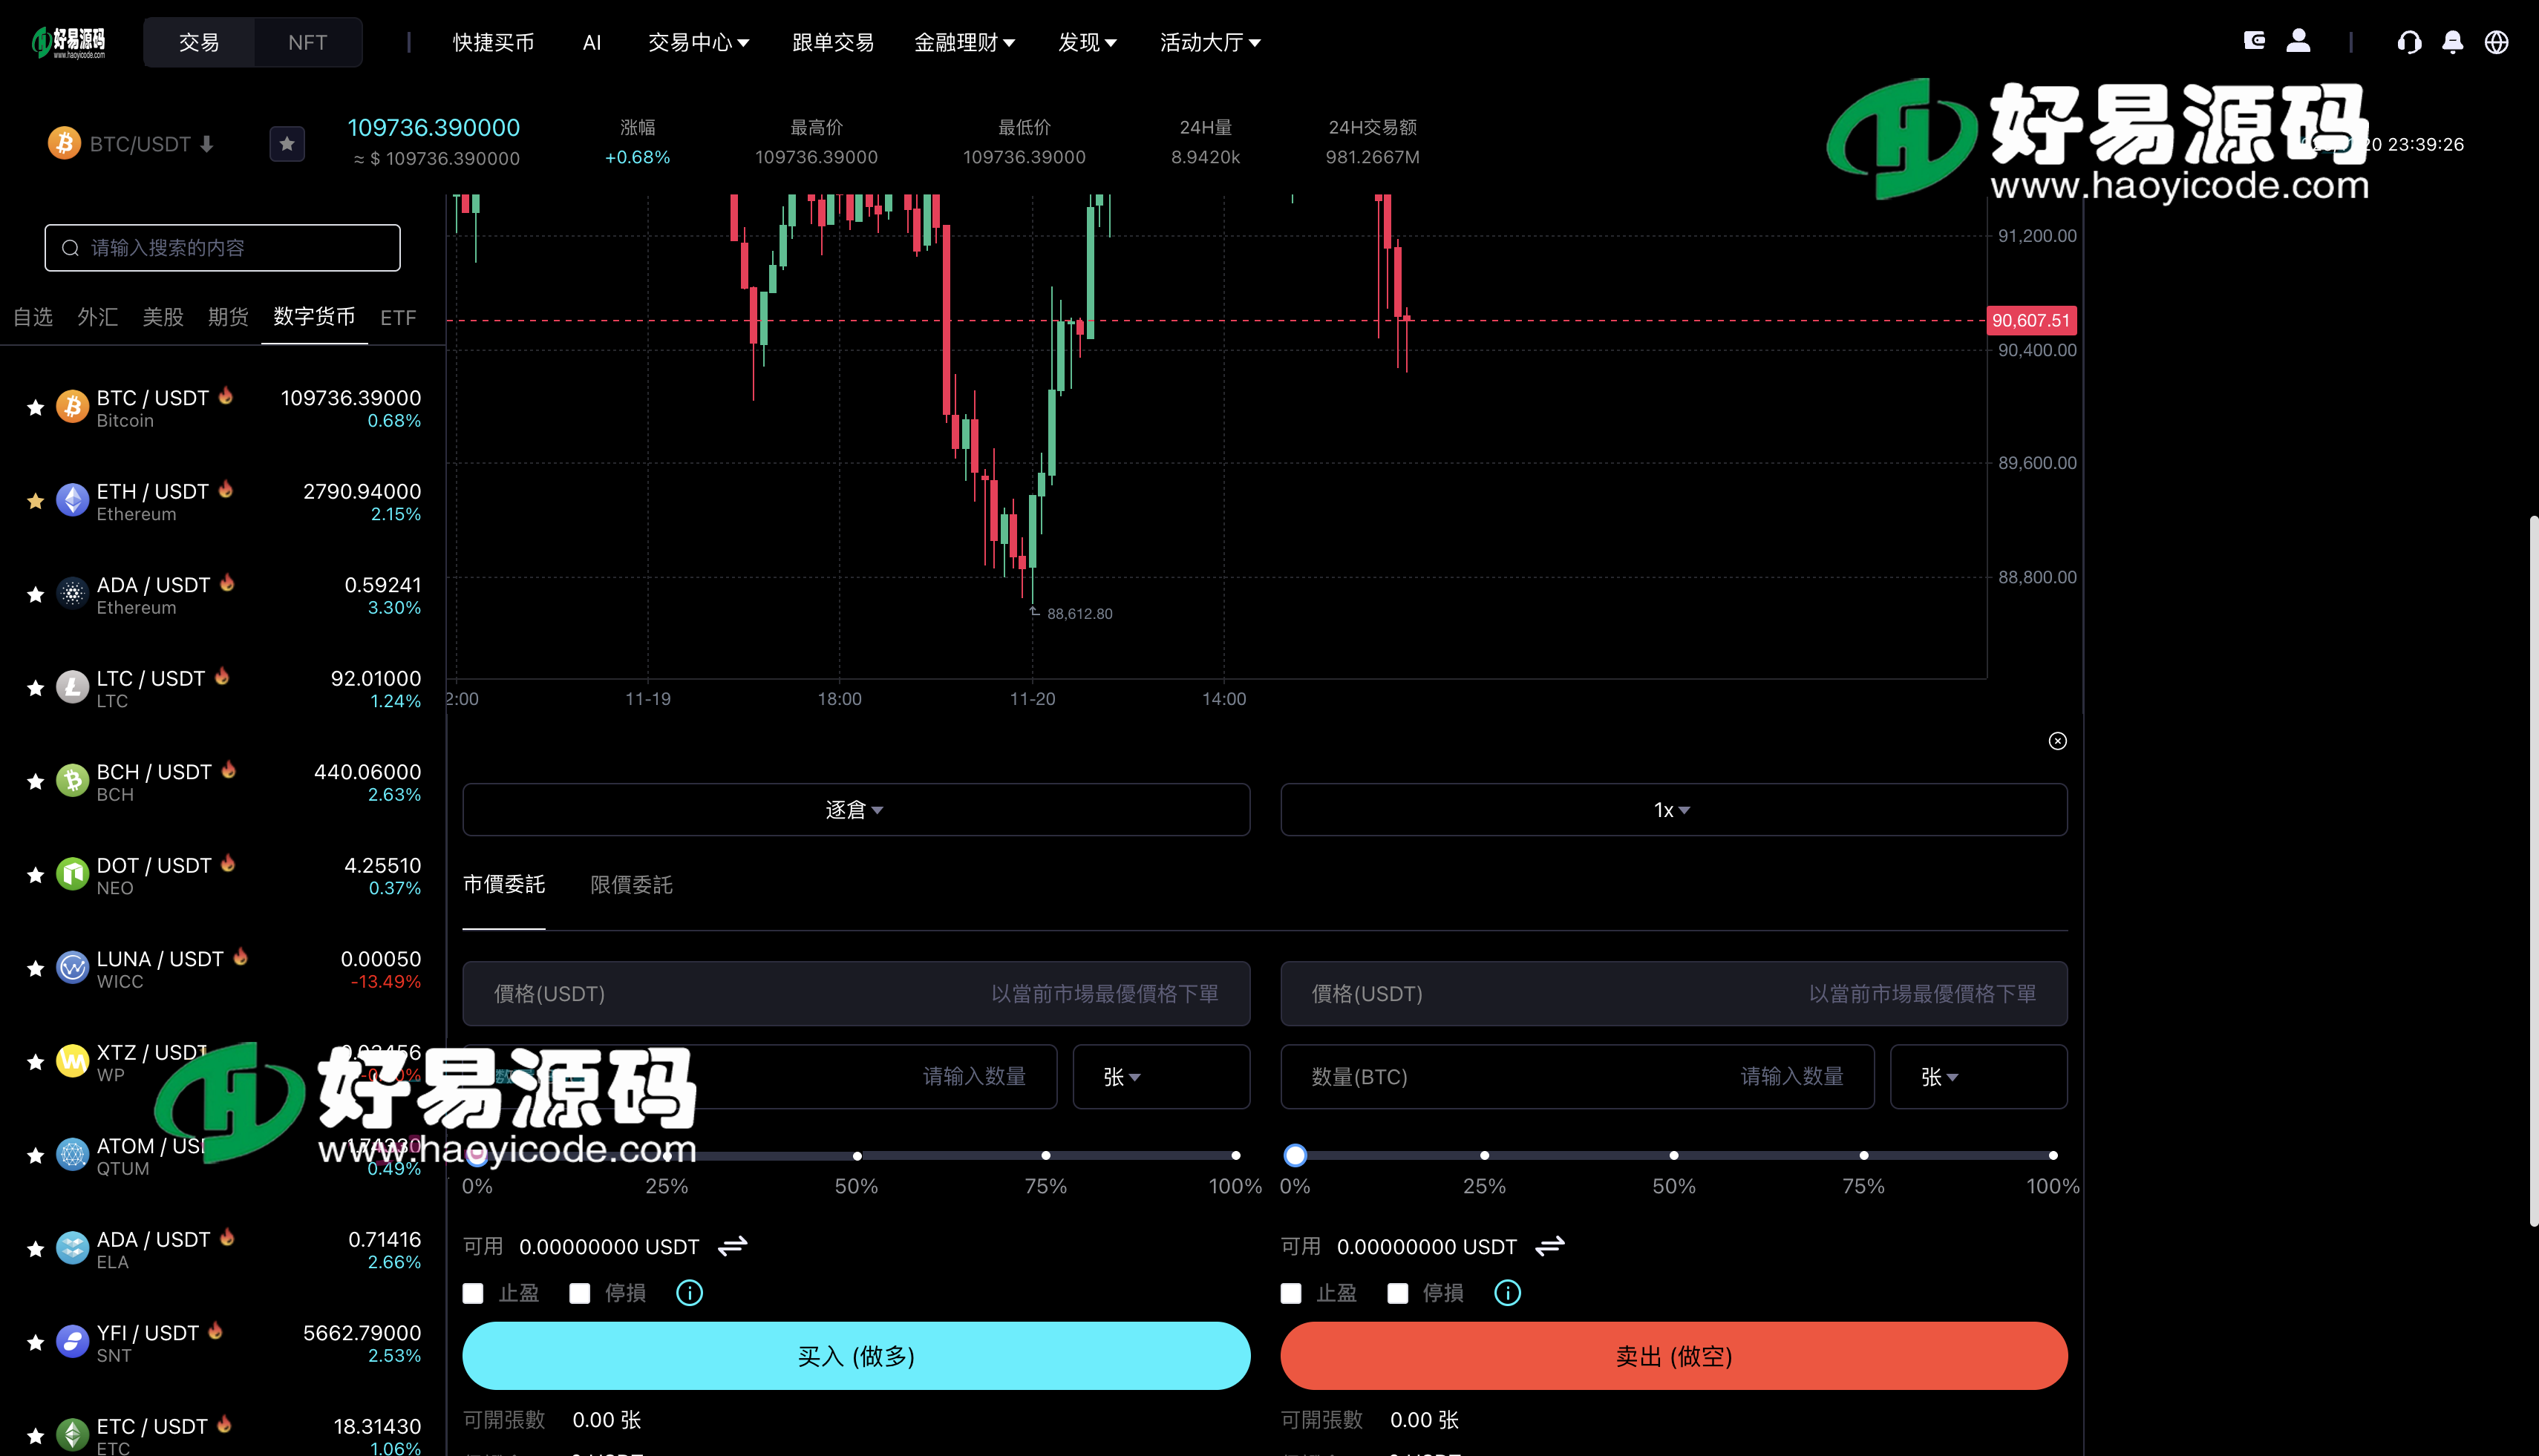Open the user profile icon
This screenshot has height=1456, width=2539.
[2298, 42]
